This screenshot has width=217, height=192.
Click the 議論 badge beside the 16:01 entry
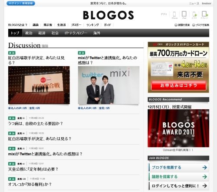12,148
